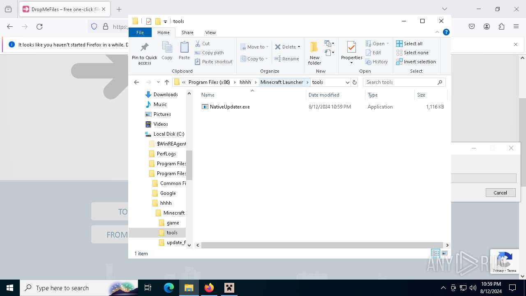Click the Rename command
This screenshot has height=296, width=526.
[x=287, y=59]
